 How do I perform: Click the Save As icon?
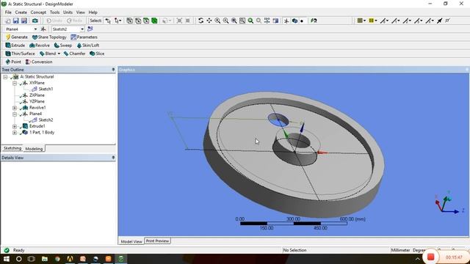24,21
